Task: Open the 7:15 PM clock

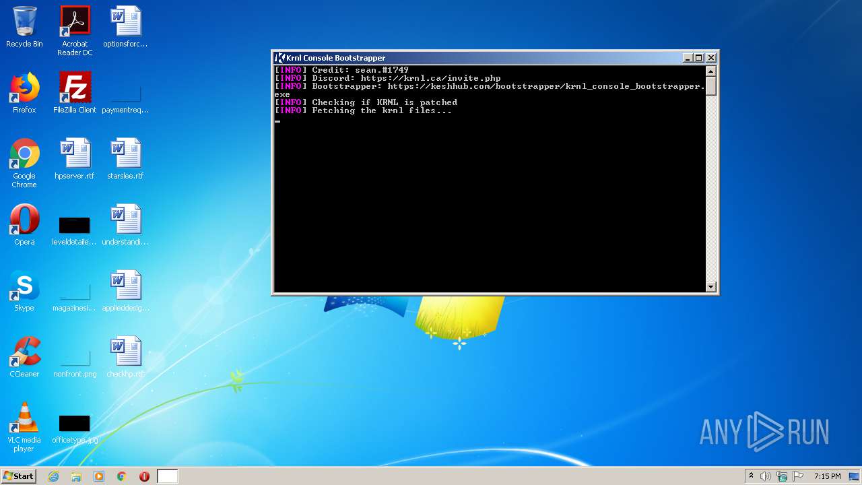Action: pos(827,476)
